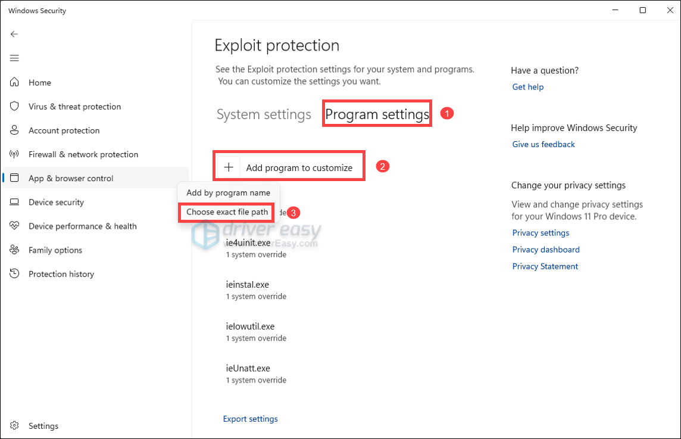Choose Add by program name option

[228, 193]
